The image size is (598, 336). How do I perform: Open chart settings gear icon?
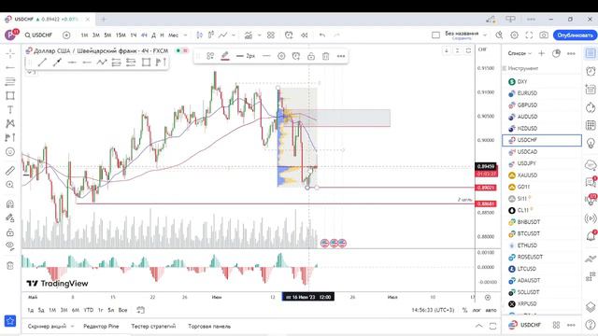tap(514, 35)
